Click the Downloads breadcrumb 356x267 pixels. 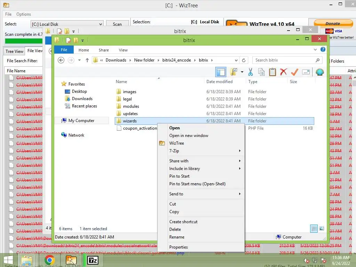[116, 60]
